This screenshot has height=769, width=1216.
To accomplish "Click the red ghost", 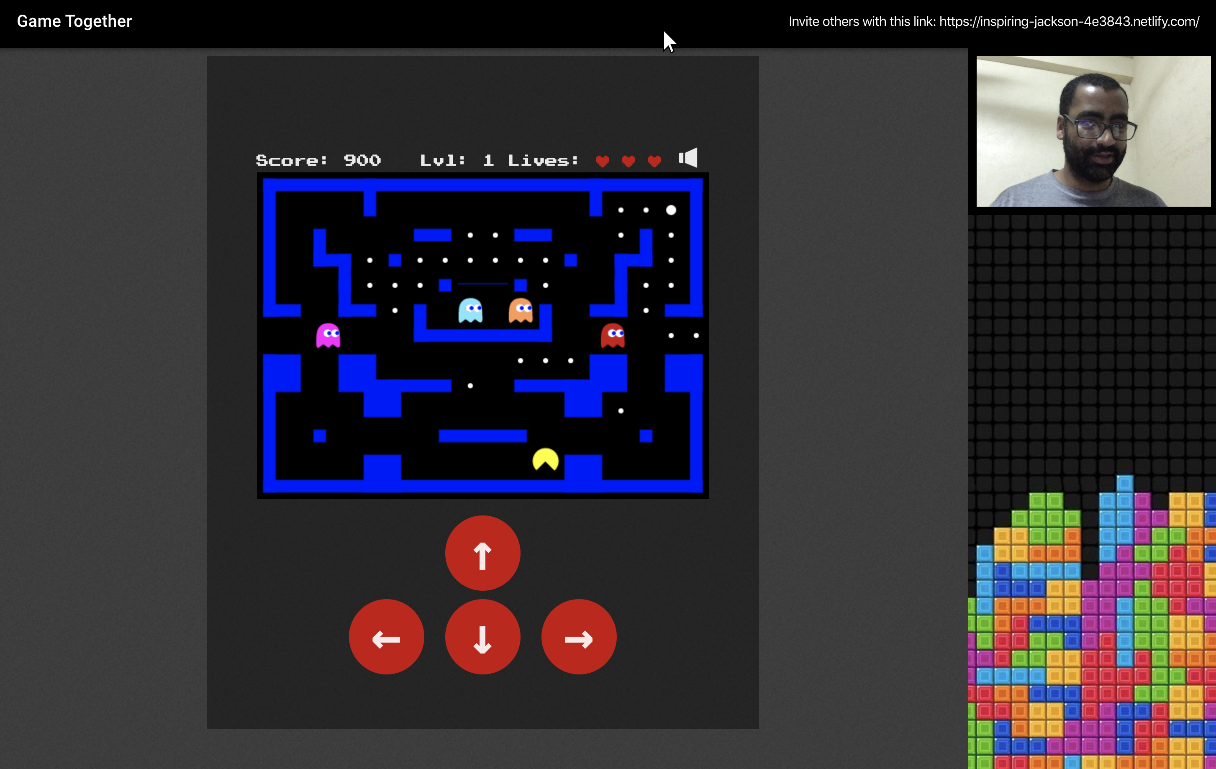I will (613, 335).
